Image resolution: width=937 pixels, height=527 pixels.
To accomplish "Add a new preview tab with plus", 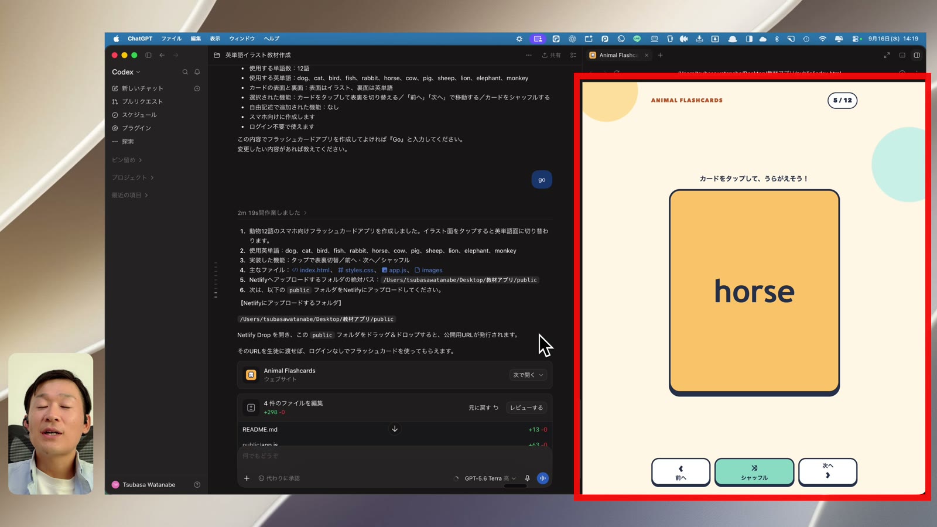I will coord(661,55).
